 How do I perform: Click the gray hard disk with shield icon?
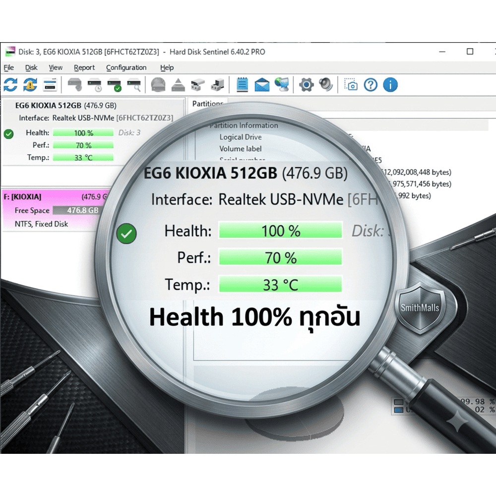point(75,85)
